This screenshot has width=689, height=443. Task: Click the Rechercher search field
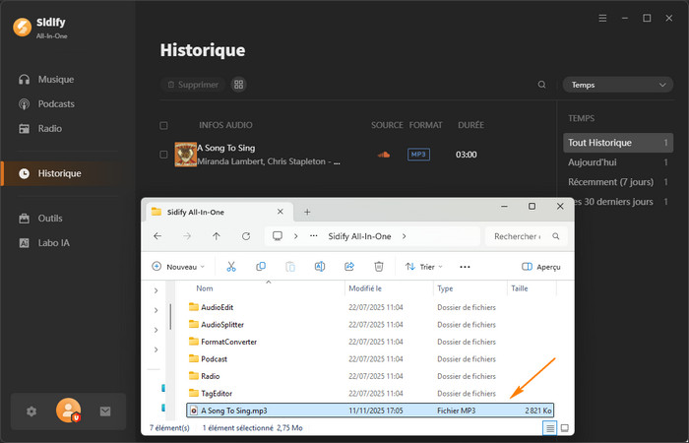tap(527, 236)
